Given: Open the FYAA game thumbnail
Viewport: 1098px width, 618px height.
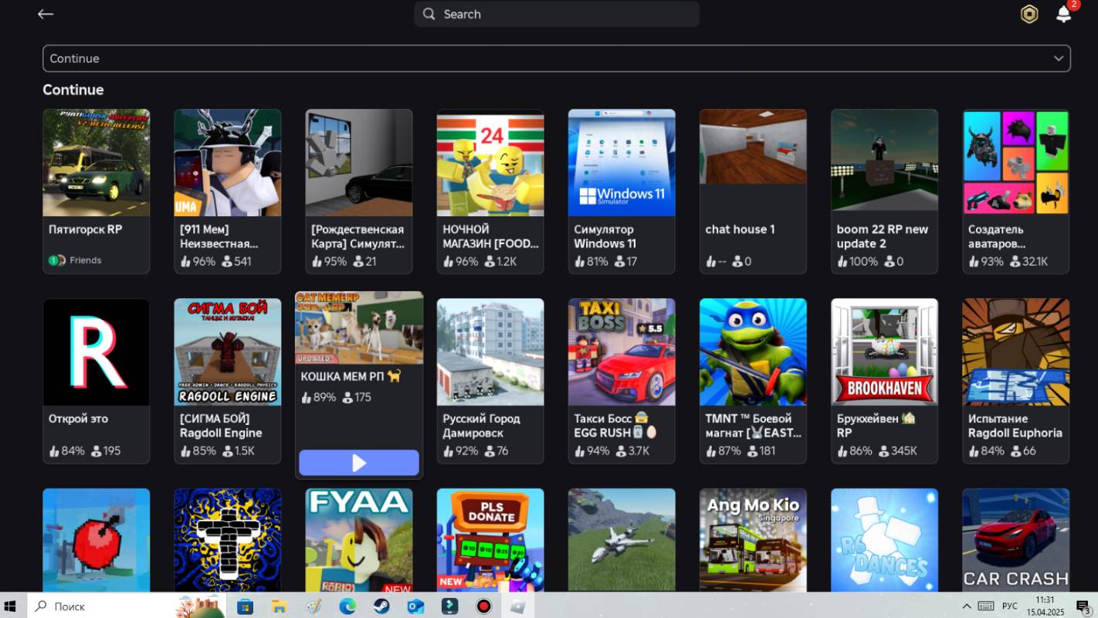Looking at the screenshot, I should 359,540.
